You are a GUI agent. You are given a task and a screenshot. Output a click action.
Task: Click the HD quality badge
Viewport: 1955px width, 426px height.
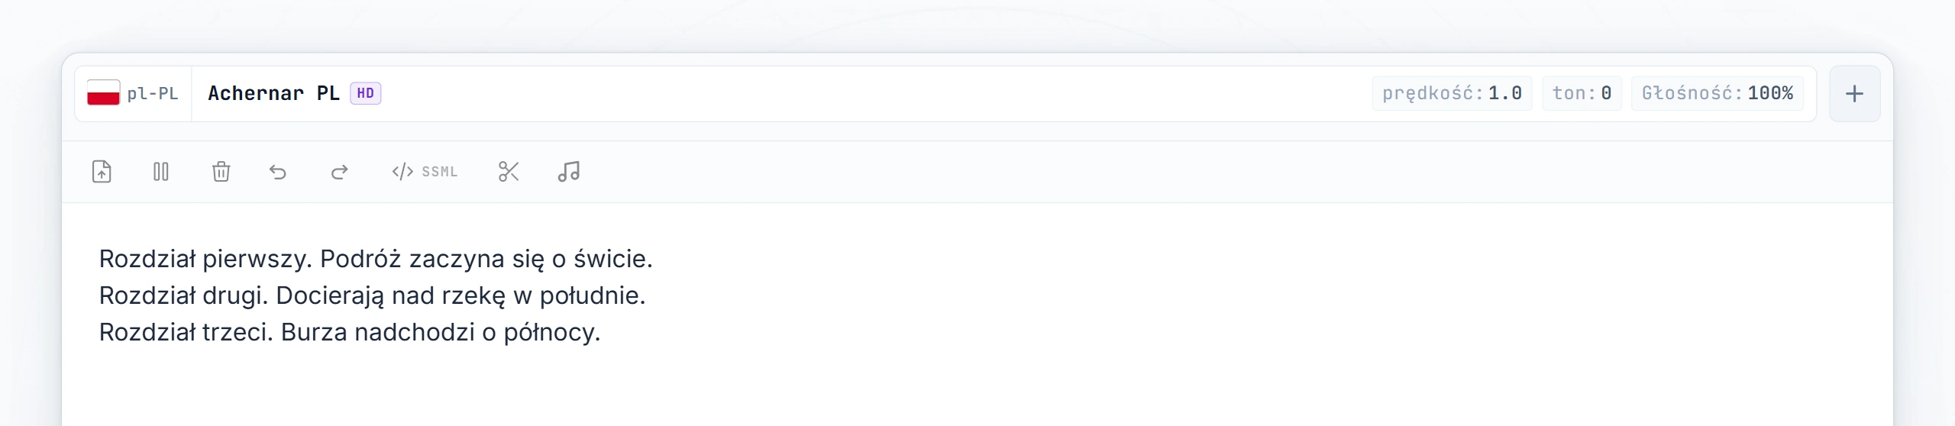tap(366, 93)
